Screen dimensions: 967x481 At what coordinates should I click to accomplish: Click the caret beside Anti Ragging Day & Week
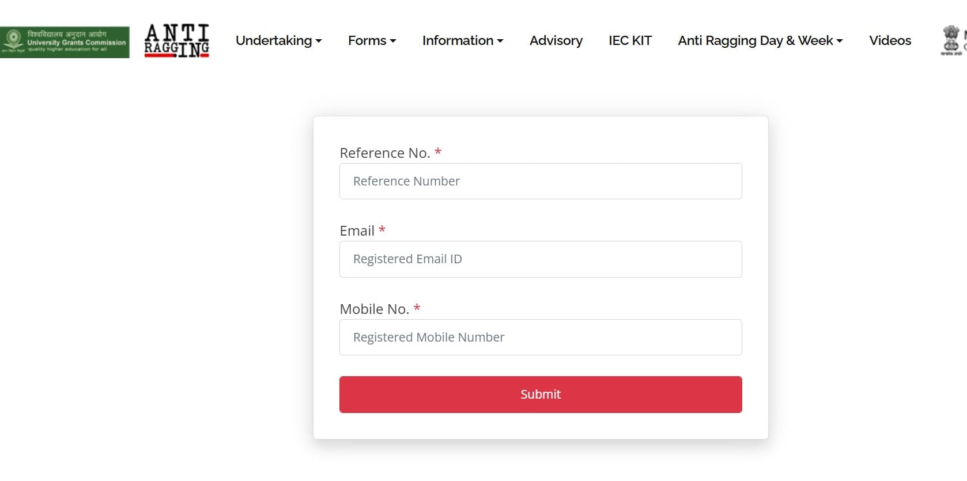[840, 41]
